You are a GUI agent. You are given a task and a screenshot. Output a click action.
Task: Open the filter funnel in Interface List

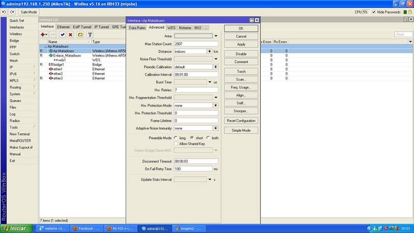(90, 35)
